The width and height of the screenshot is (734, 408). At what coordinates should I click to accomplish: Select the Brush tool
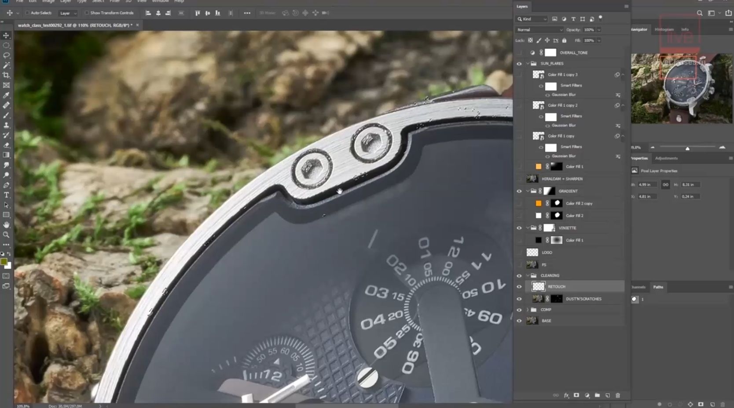tap(6, 115)
